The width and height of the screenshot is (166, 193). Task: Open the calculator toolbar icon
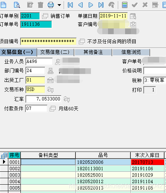(x=125, y=5)
